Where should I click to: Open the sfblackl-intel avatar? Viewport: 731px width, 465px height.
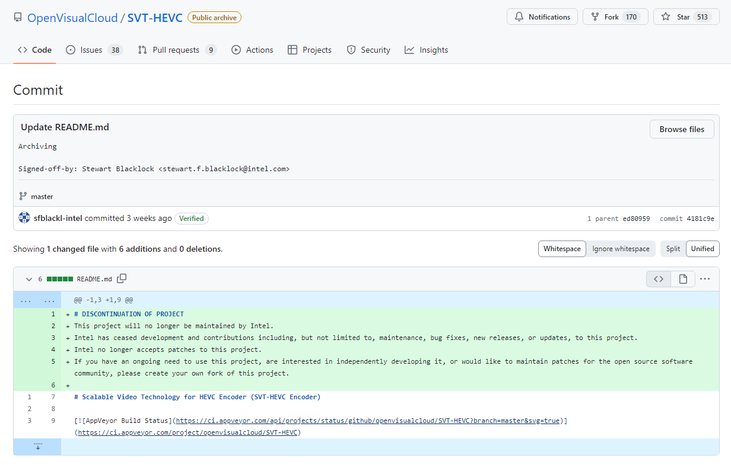click(x=24, y=218)
